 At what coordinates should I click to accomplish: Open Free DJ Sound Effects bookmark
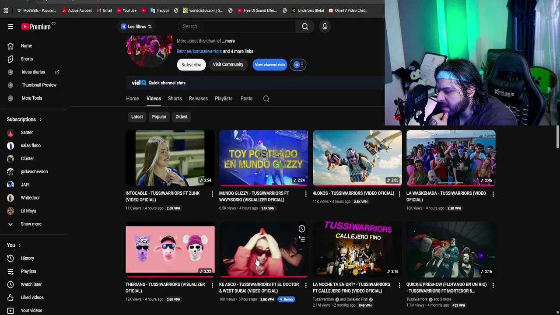(x=258, y=10)
